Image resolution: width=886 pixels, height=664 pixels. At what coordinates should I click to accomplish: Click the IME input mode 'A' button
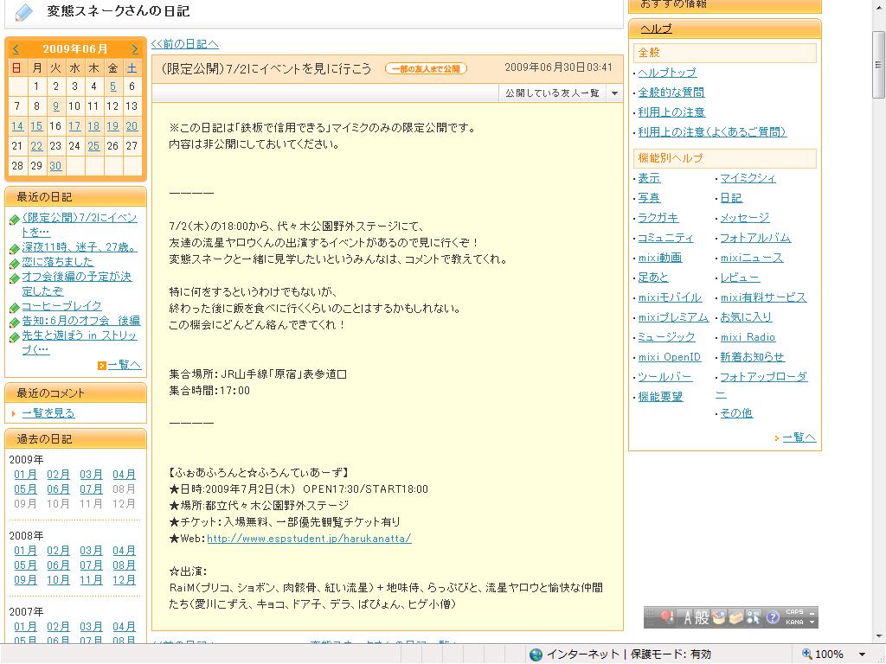pyautogui.click(x=687, y=617)
